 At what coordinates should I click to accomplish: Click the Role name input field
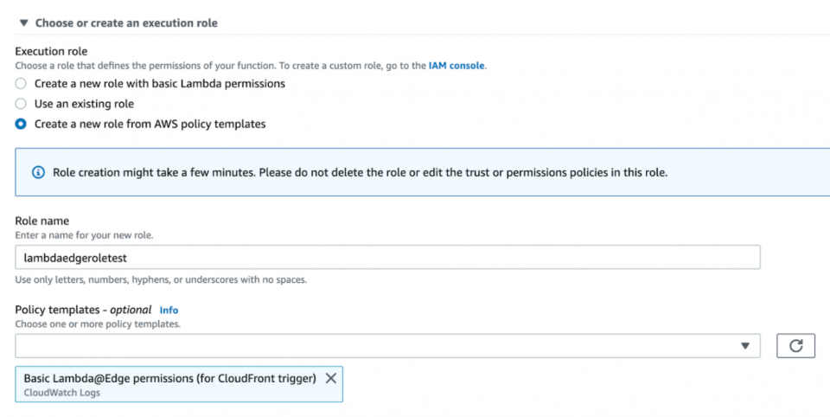point(387,257)
